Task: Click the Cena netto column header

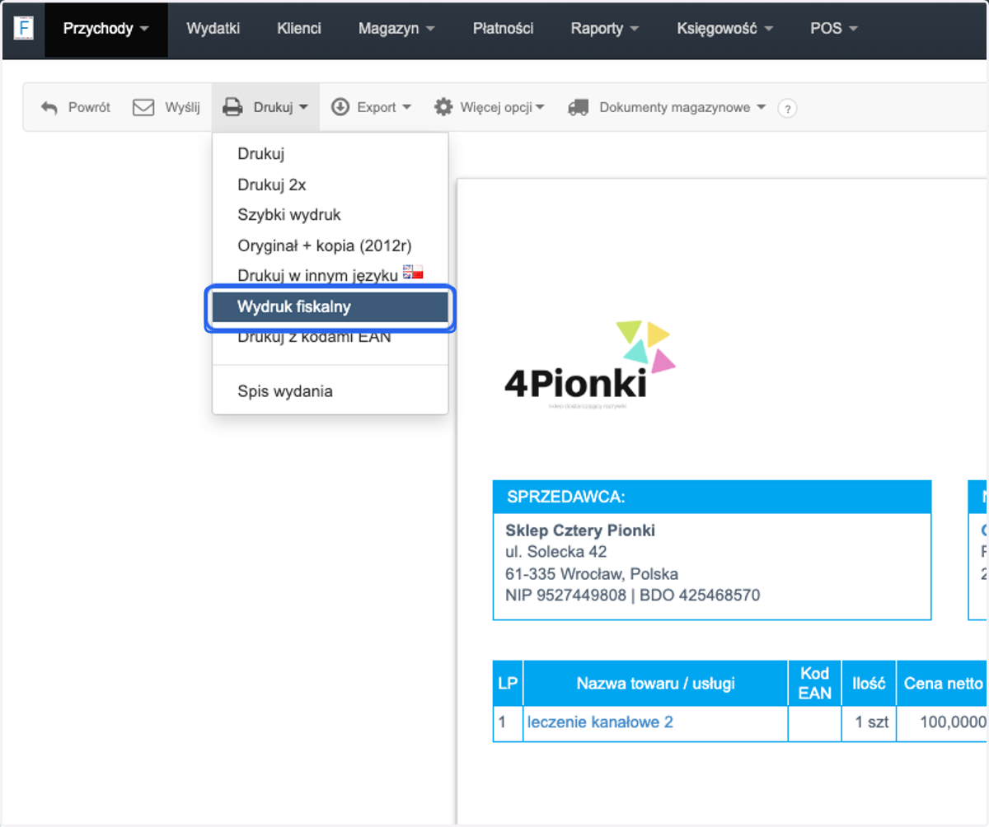Action: [943, 683]
